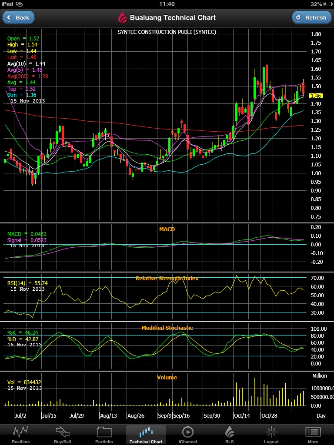
Task: Tap the RSI(14) = 55.74 reading
Action: tap(27, 283)
